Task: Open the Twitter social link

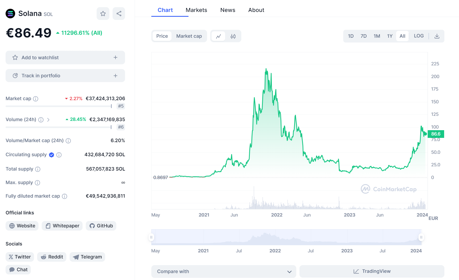Action: pos(20,257)
